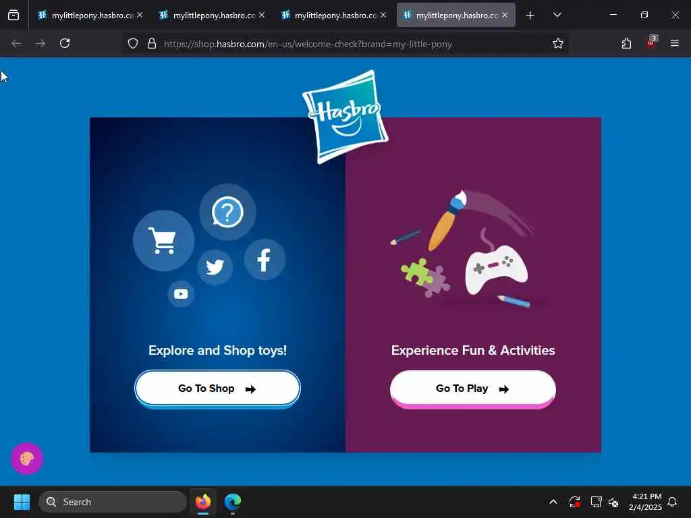The image size is (691, 518).
Task: Reload the current page
Action: point(65,43)
